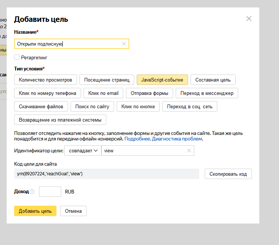Clear the goal name field text
The height and width of the screenshot is (245, 279).
(124, 44)
